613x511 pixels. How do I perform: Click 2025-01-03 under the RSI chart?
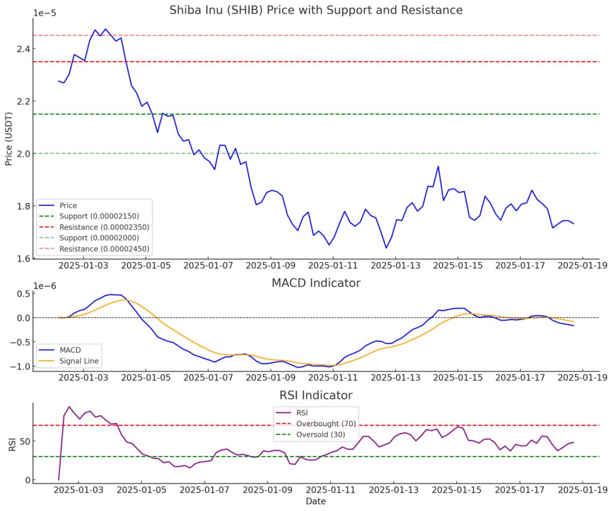point(78,490)
